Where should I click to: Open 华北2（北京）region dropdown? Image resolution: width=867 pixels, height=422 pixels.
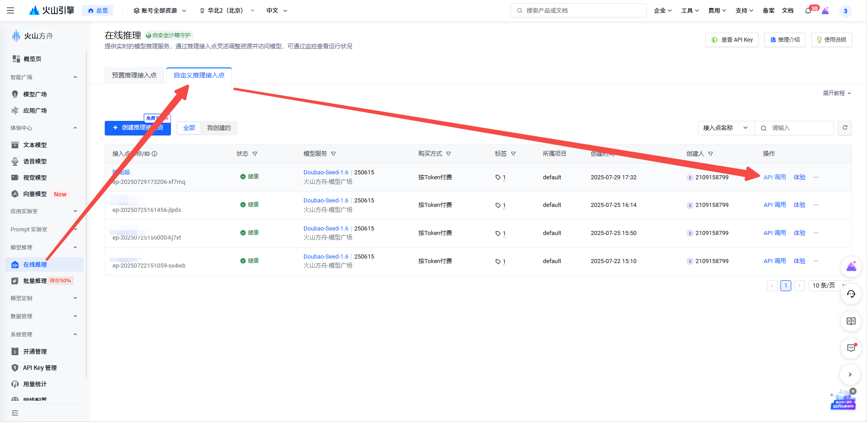[227, 10]
